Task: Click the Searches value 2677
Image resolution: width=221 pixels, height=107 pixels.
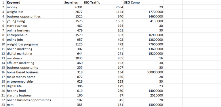Action: tap(73, 12)
